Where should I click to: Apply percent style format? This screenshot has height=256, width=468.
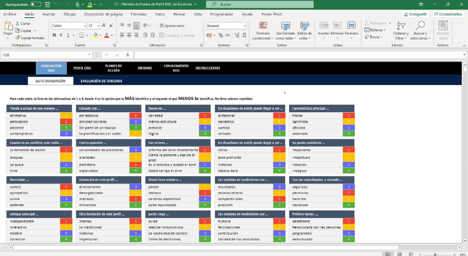220,35
